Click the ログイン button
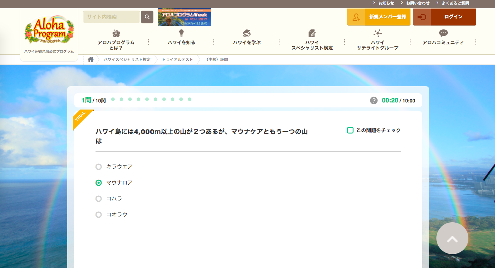The height and width of the screenshot is (268, 495). coord(445,17)
